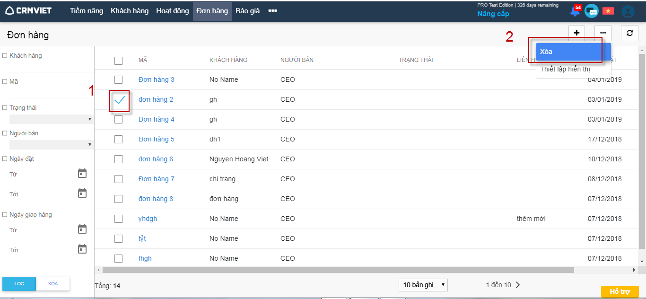The height and width of the screenshot is (299, 646).
Task: Tick the checkbox for Đơn hàng 3
Action: click(x=118, y=79)
